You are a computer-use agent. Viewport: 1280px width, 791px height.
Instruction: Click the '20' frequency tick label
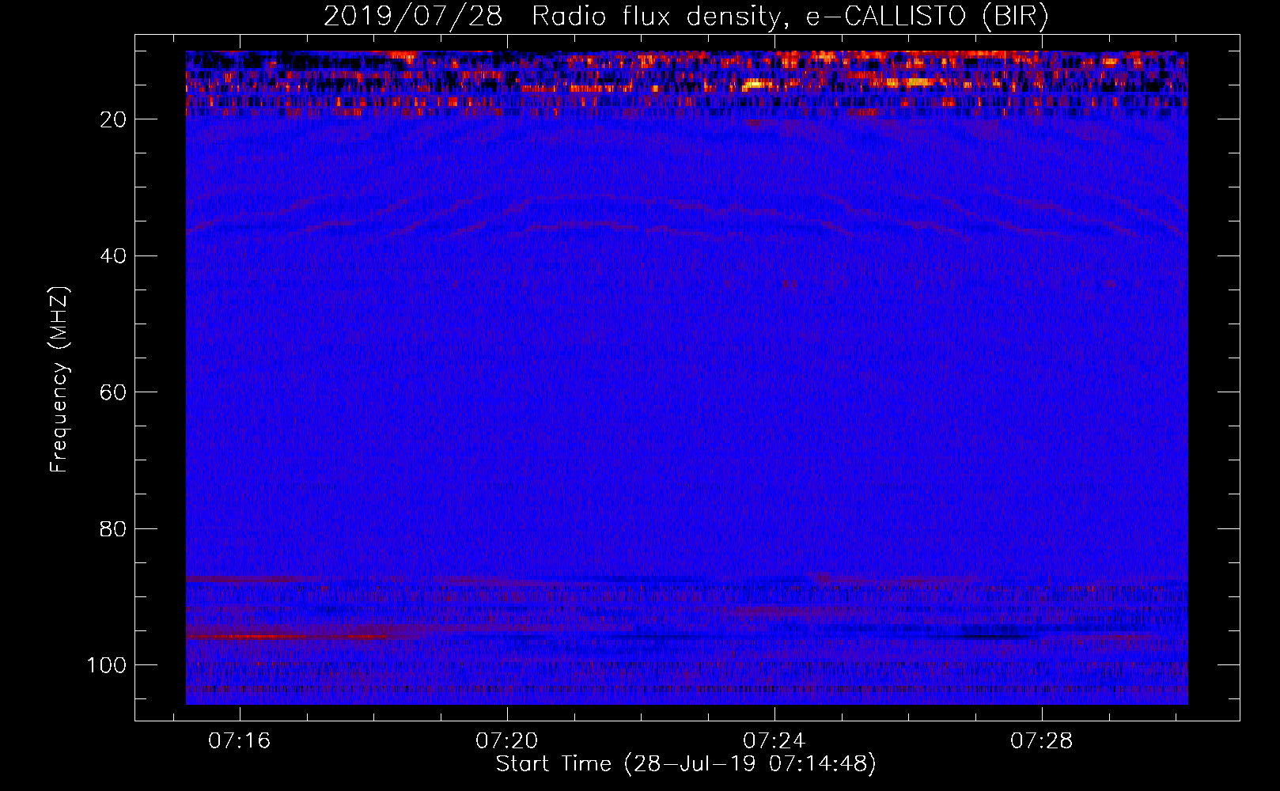coord(114,119)
